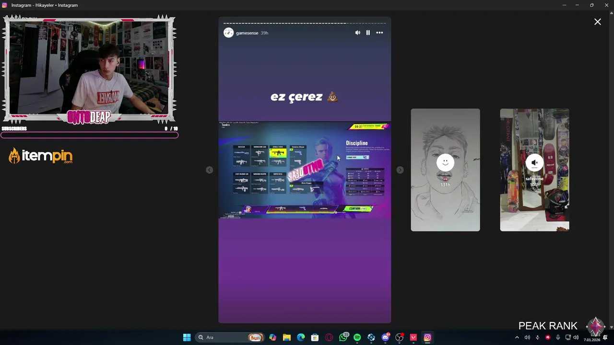
Task: Open OBS Studio from the taskbar
Action: pos(399,337)
